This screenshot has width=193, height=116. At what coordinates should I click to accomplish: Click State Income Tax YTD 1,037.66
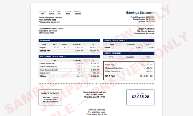(x=95, y=67)
